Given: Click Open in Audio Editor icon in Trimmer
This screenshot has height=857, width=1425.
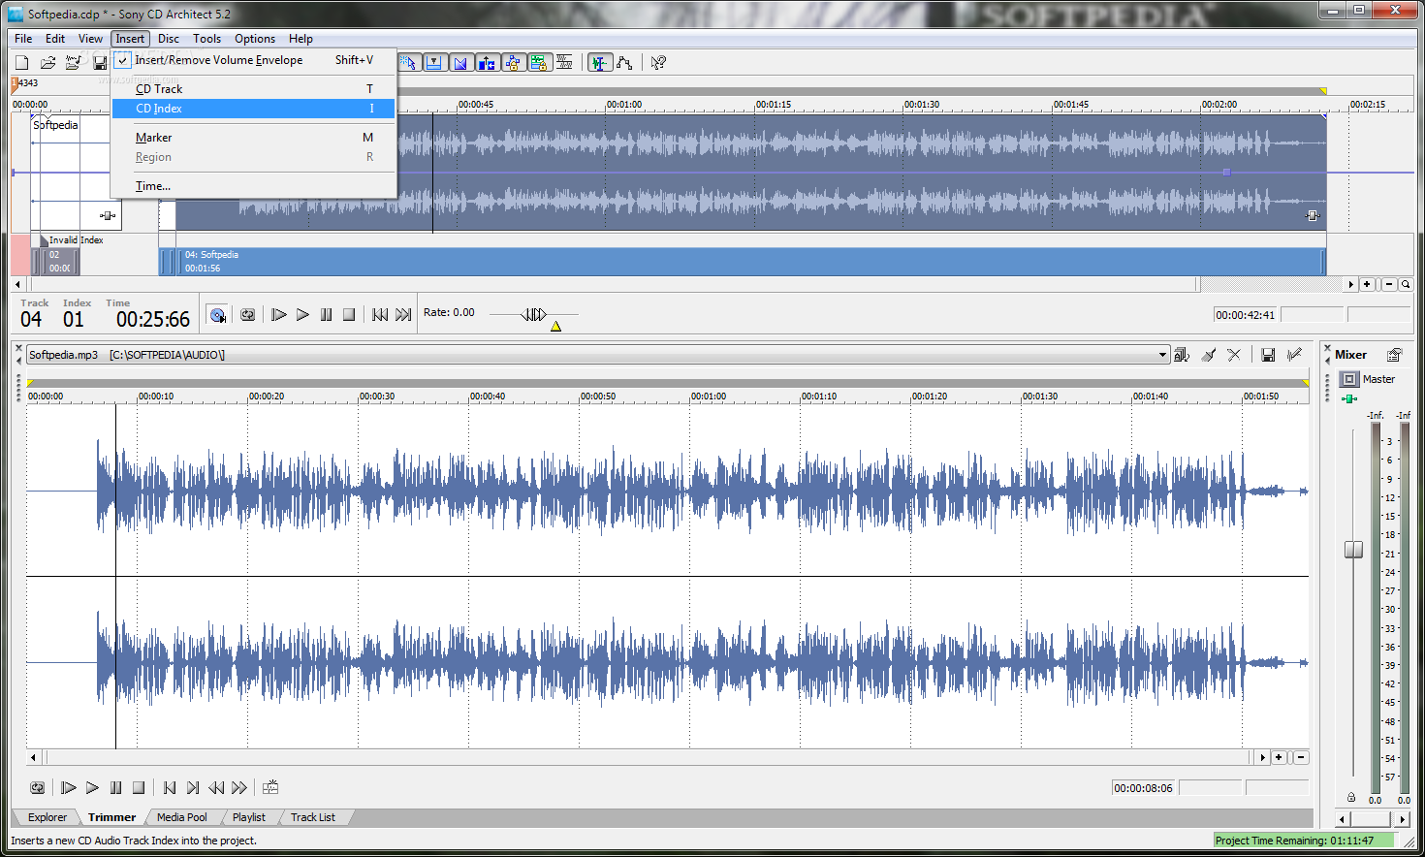Looking at the screenshot, I should point(1294,355).
